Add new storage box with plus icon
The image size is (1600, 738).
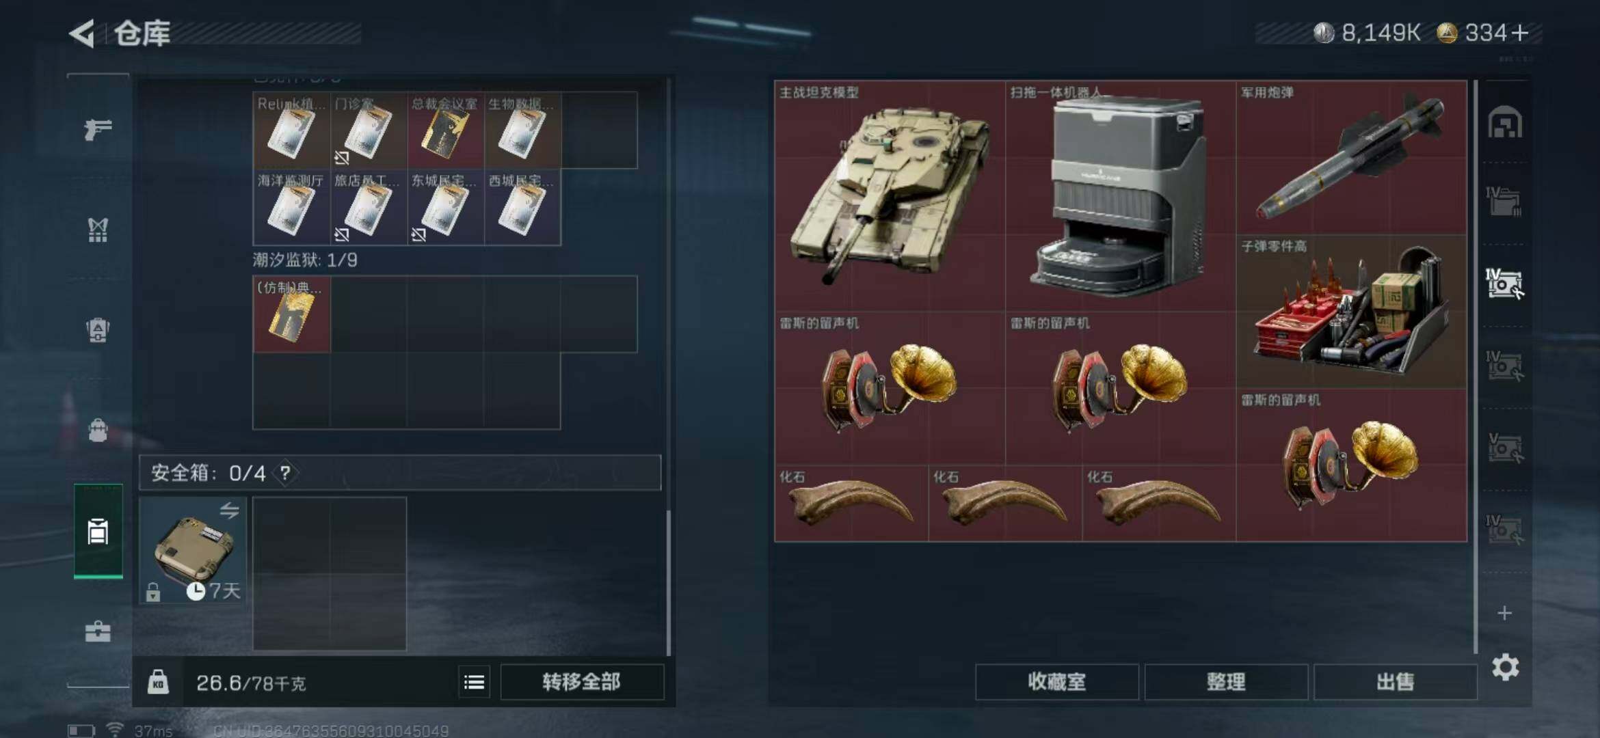pyautogui.click(x=1504, y=613)
